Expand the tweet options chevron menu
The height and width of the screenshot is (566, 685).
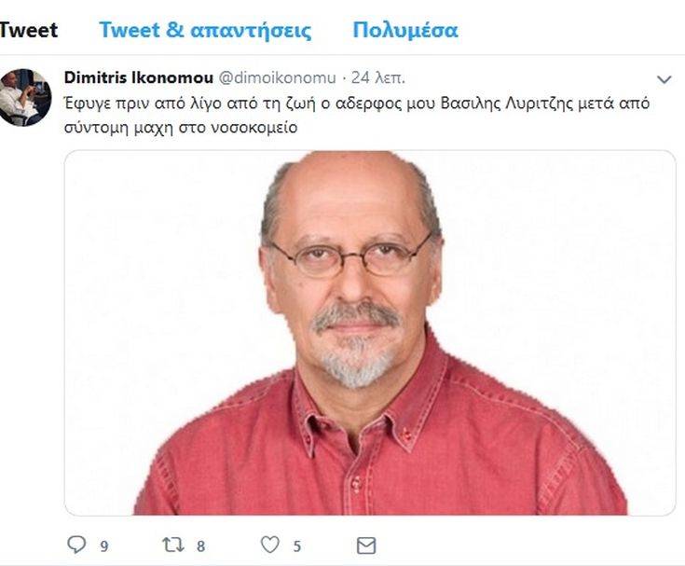coord(664,79)
